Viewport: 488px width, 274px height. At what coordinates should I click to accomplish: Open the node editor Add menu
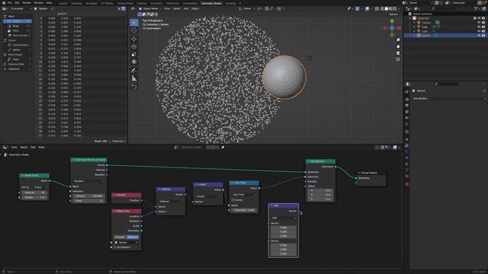(x=33, y=147)
